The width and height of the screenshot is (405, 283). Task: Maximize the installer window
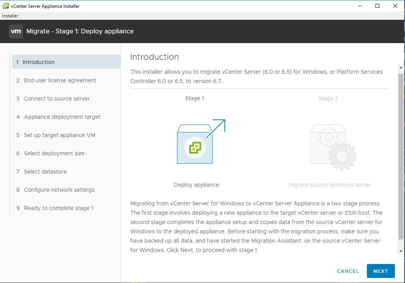pyautogui.click(x=377, y=6)
